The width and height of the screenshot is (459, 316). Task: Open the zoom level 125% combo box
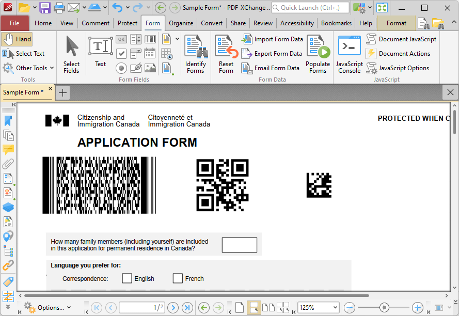point(319,308)
